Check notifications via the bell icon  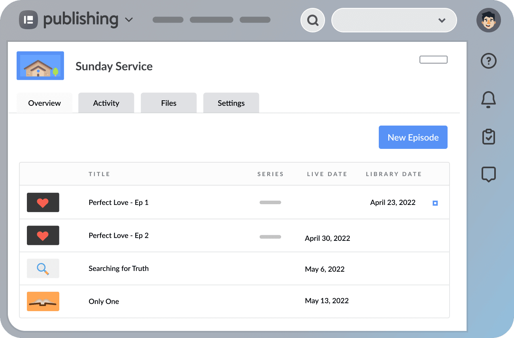click(488, 100)
